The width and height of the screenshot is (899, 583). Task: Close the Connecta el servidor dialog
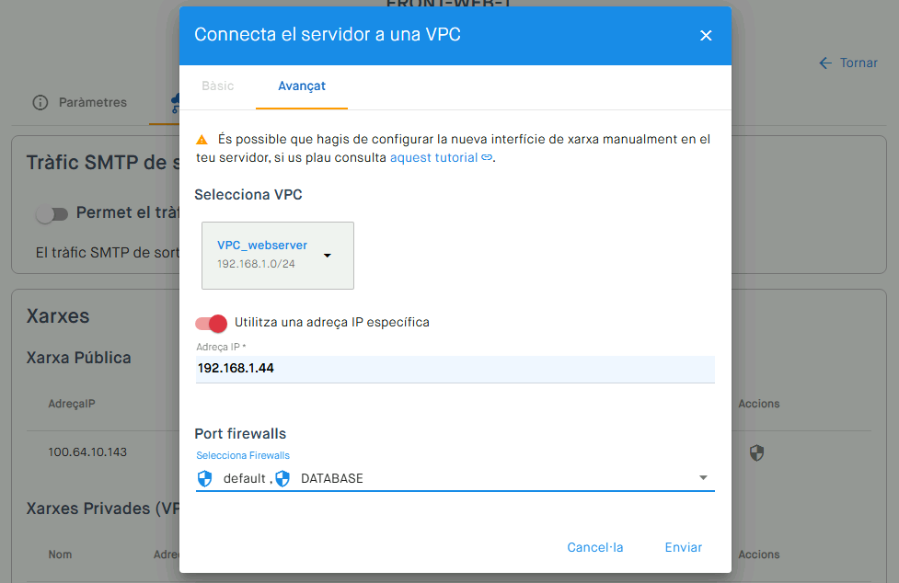pyautogui.click(x=706, y=36)
